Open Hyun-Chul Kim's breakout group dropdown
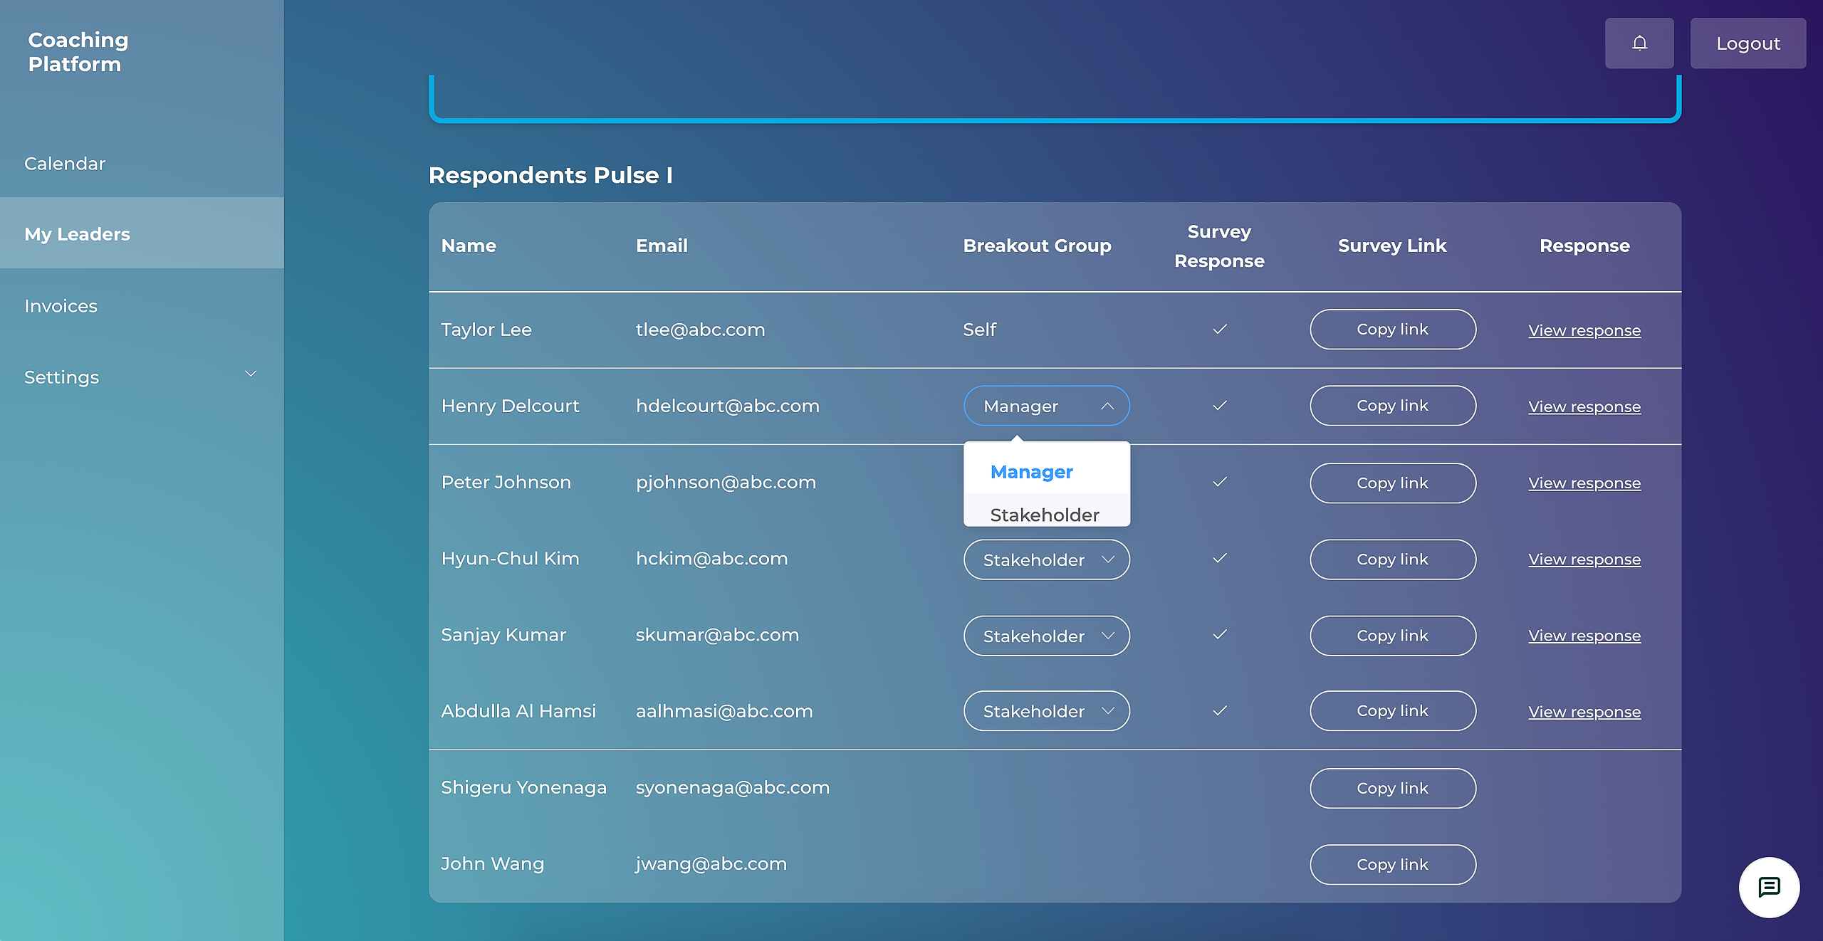 [x=1046, y=559]
